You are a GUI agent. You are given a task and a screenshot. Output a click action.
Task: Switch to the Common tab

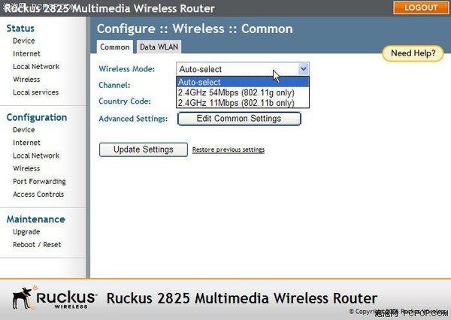115,47
